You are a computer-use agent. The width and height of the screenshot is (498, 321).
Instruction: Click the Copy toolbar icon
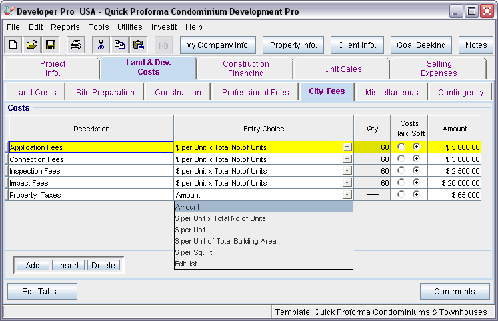(119, 45)
